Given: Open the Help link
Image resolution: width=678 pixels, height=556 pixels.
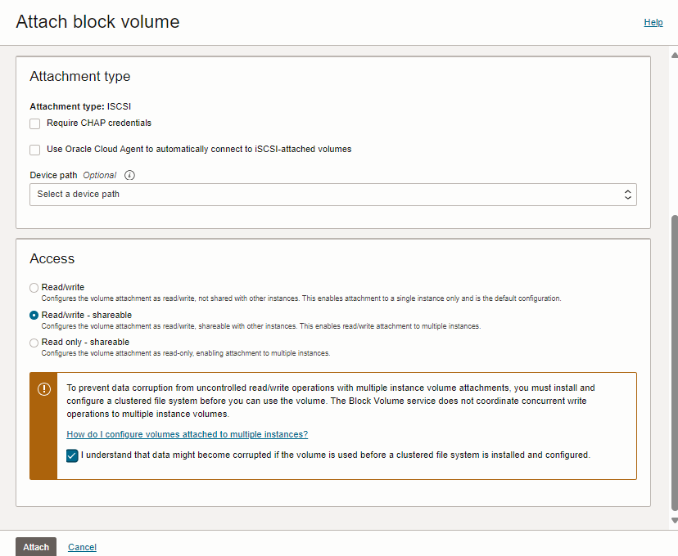Looking at the screenshot, I should tap(653, 22).
